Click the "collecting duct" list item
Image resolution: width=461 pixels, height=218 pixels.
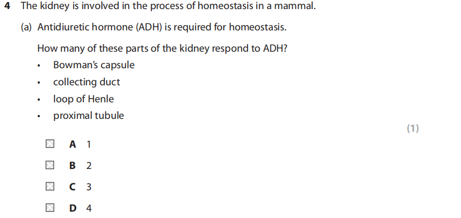pyautogui.click(x=86, y=82)
